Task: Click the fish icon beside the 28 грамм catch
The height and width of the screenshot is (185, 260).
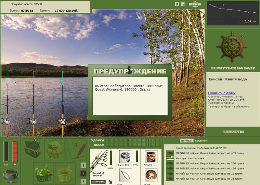Action: [x=170, y=174]
